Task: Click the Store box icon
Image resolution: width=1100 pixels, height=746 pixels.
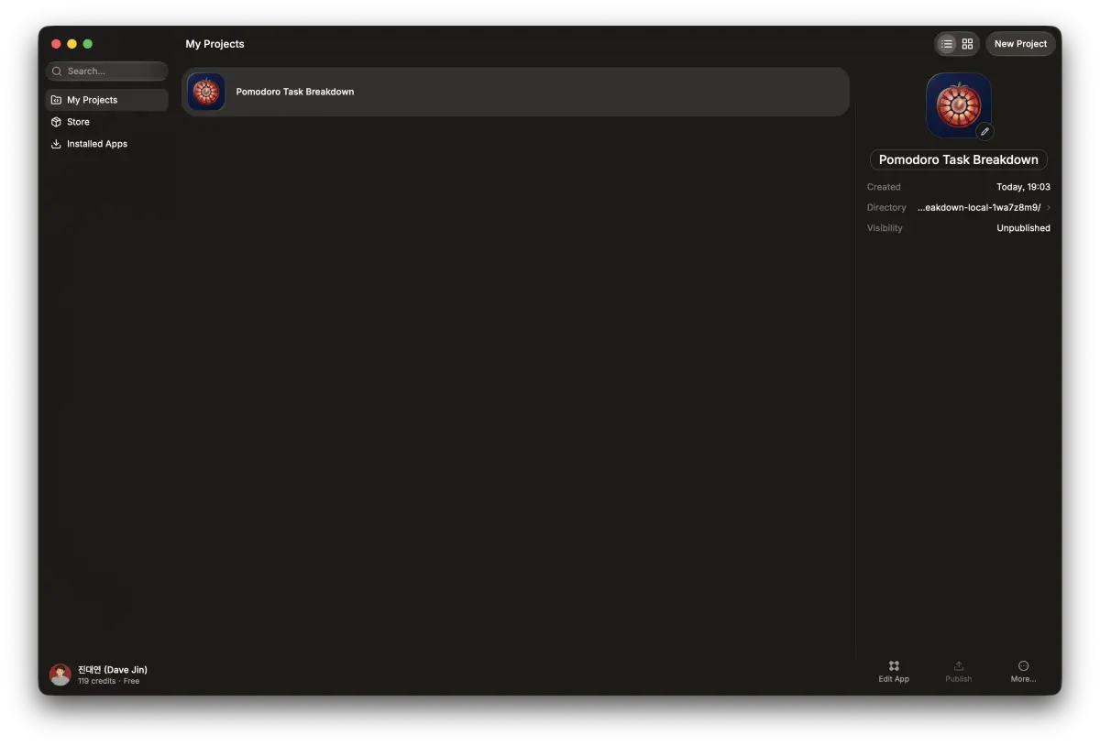Action: coord(56,122)
